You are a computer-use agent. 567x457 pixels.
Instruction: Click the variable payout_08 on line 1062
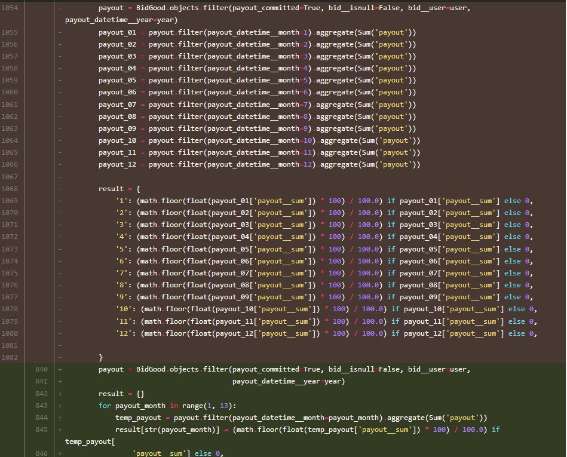pos(118,116)
